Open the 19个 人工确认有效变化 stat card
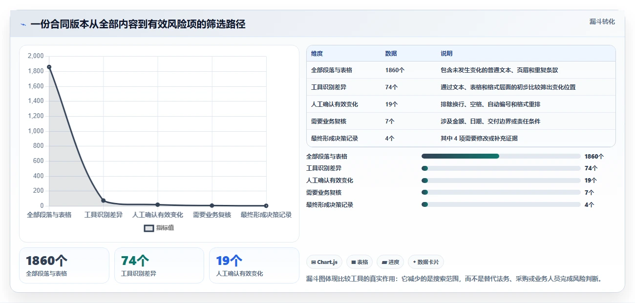Viewport: 635px width, 303px height. pyautogui.click(x=254, y=265)
